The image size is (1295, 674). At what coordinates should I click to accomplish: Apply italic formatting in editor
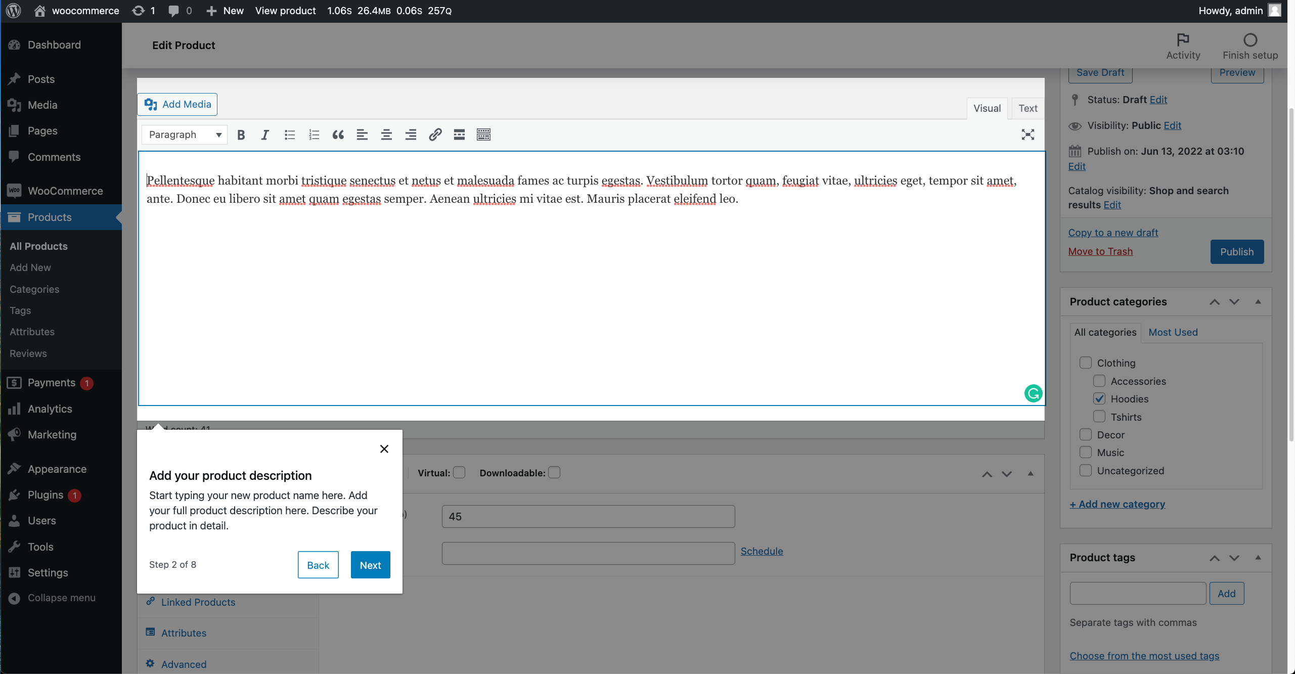tap(265, 134)
